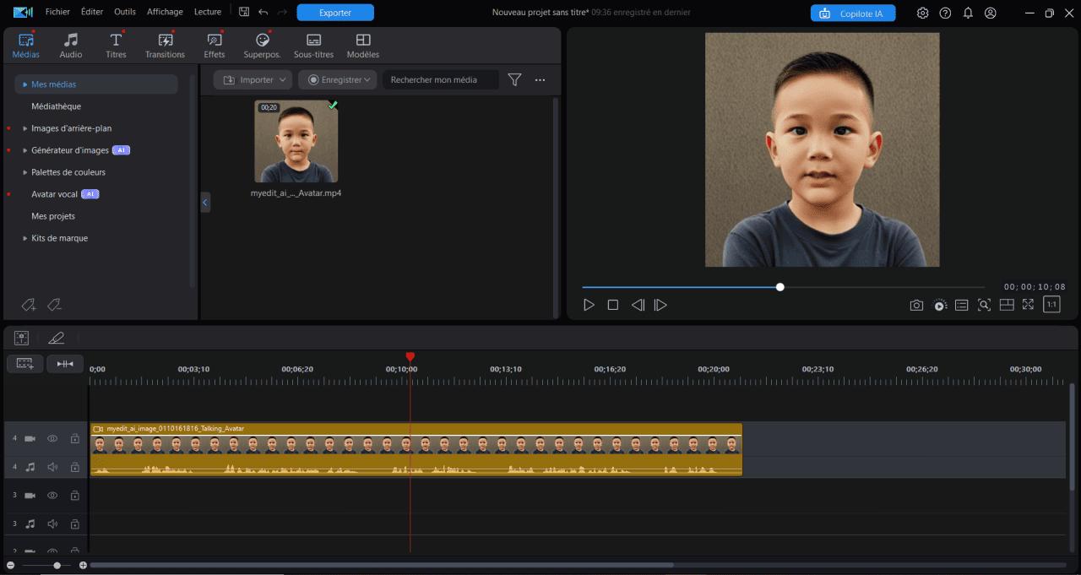Click the timeline zoom slider handle

click(x=57, y=565)
